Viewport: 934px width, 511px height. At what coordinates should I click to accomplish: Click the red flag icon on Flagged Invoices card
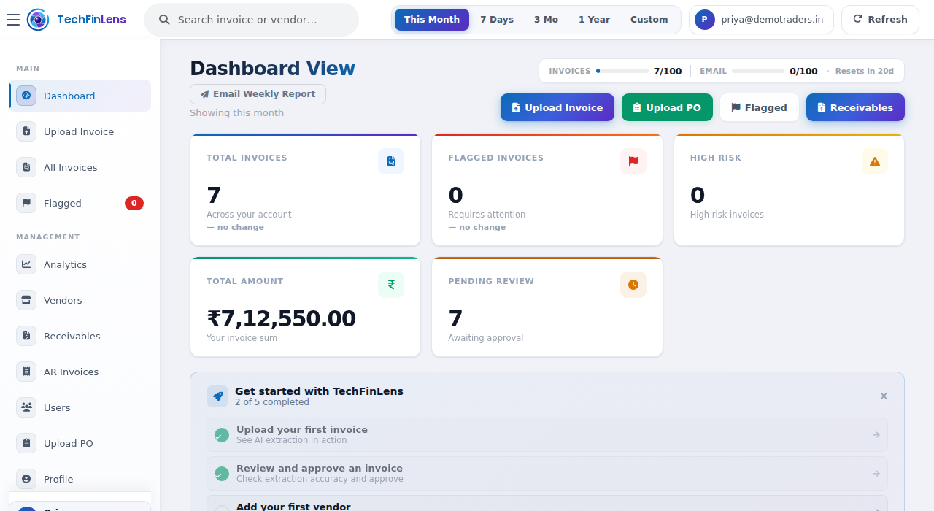(x=633, y=161)
